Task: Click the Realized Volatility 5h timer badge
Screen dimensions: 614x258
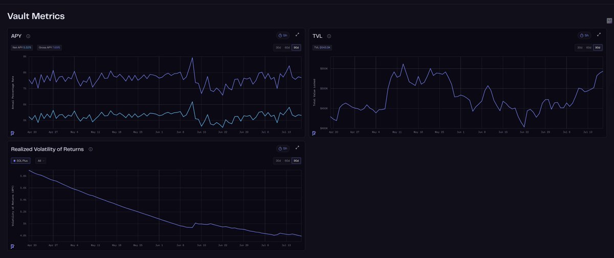Action: (x=283, y=149)
